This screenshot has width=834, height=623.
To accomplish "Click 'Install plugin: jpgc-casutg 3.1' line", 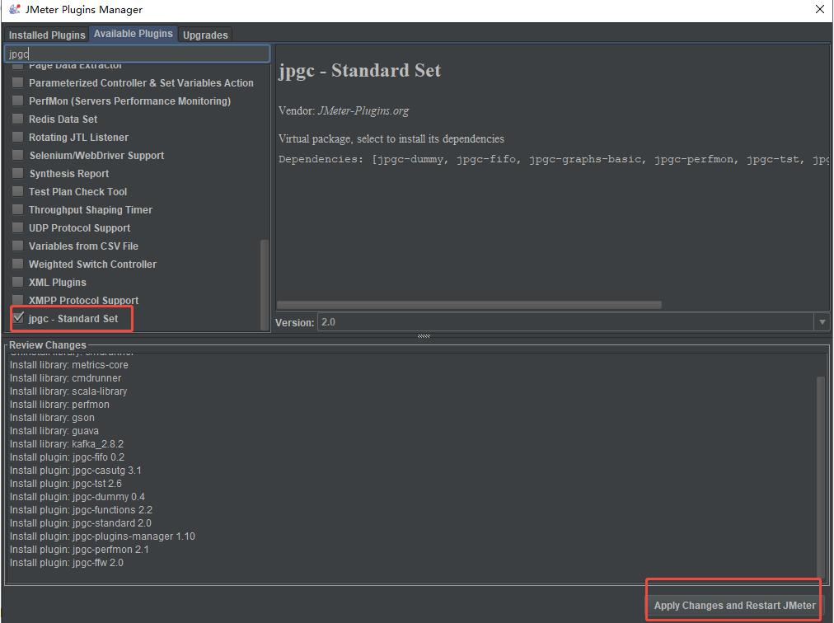I will pyautogui.click(x=76, y=471).
